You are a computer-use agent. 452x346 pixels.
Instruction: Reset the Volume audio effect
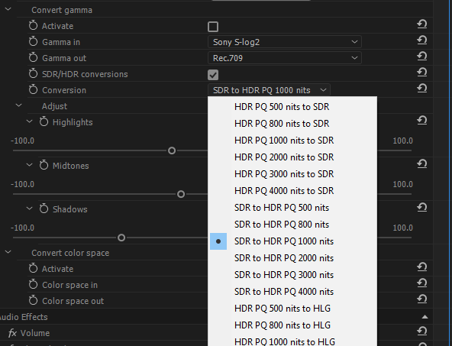[422, 331]
